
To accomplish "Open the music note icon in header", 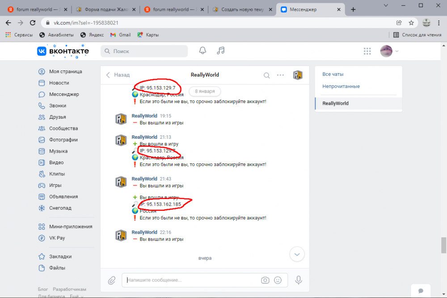I will coord(221,51).
